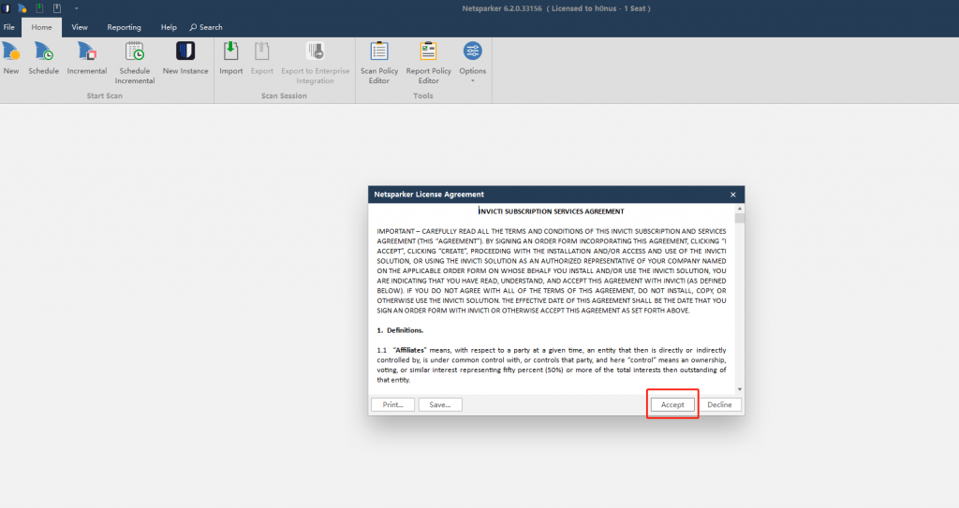Viewport: 959px width, 508px height.
Task: Click the Netsparker logo in quick access bar
Action: tap(6, 8)
